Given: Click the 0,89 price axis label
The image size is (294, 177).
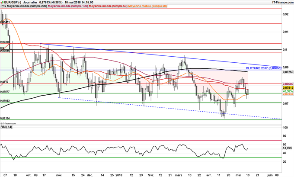Looking at the screenshot, I should tap(285, 67).
